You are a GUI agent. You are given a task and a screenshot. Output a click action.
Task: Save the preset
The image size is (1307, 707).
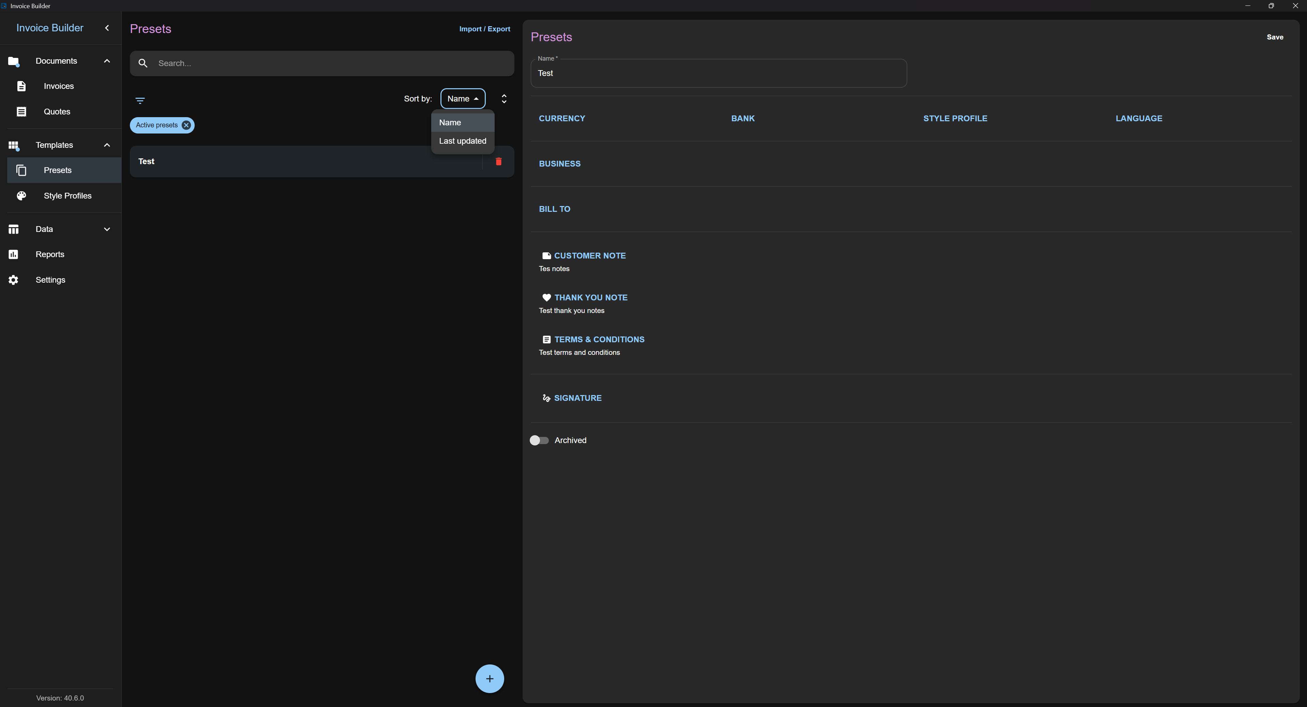tap(1275, 37)
